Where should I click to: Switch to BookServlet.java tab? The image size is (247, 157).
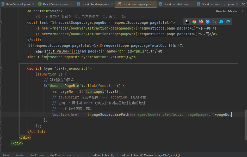click(176, 4)
